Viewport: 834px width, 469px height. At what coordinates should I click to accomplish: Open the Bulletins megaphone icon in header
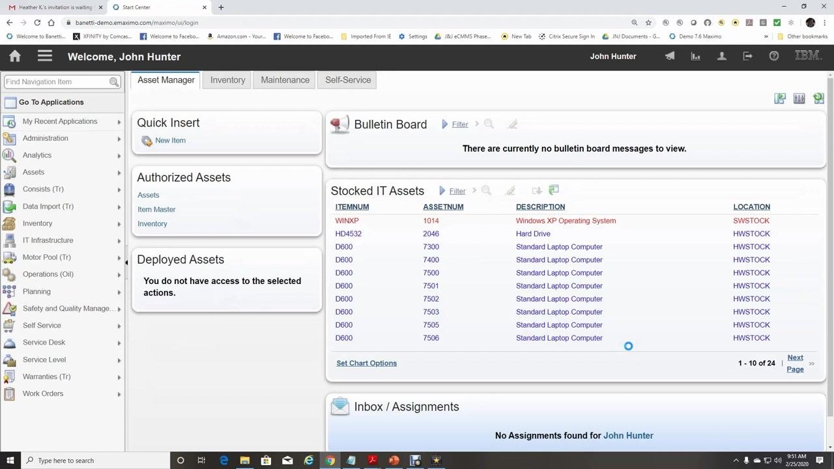tap(670, 56)
